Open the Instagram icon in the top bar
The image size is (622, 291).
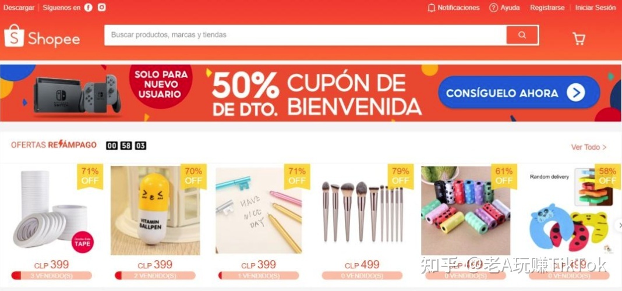102,7
